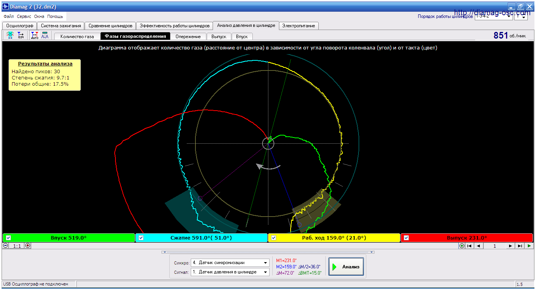Click the pressure peaks toolbar icon
Image resolution: width=536 pixels, height=289 pixels.
[45, 35]
